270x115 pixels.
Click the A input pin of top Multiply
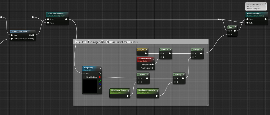tap(193, 53)
